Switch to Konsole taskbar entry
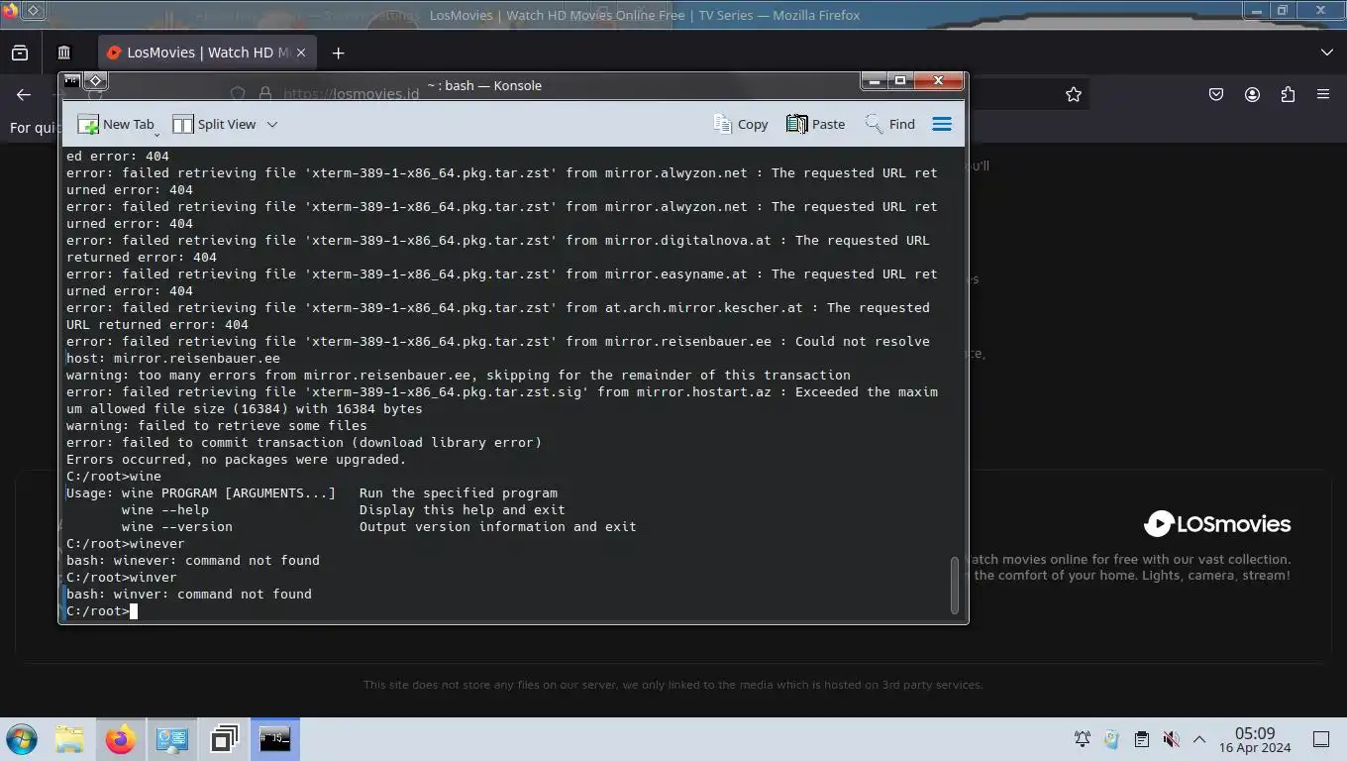 (x=275, y=739)
